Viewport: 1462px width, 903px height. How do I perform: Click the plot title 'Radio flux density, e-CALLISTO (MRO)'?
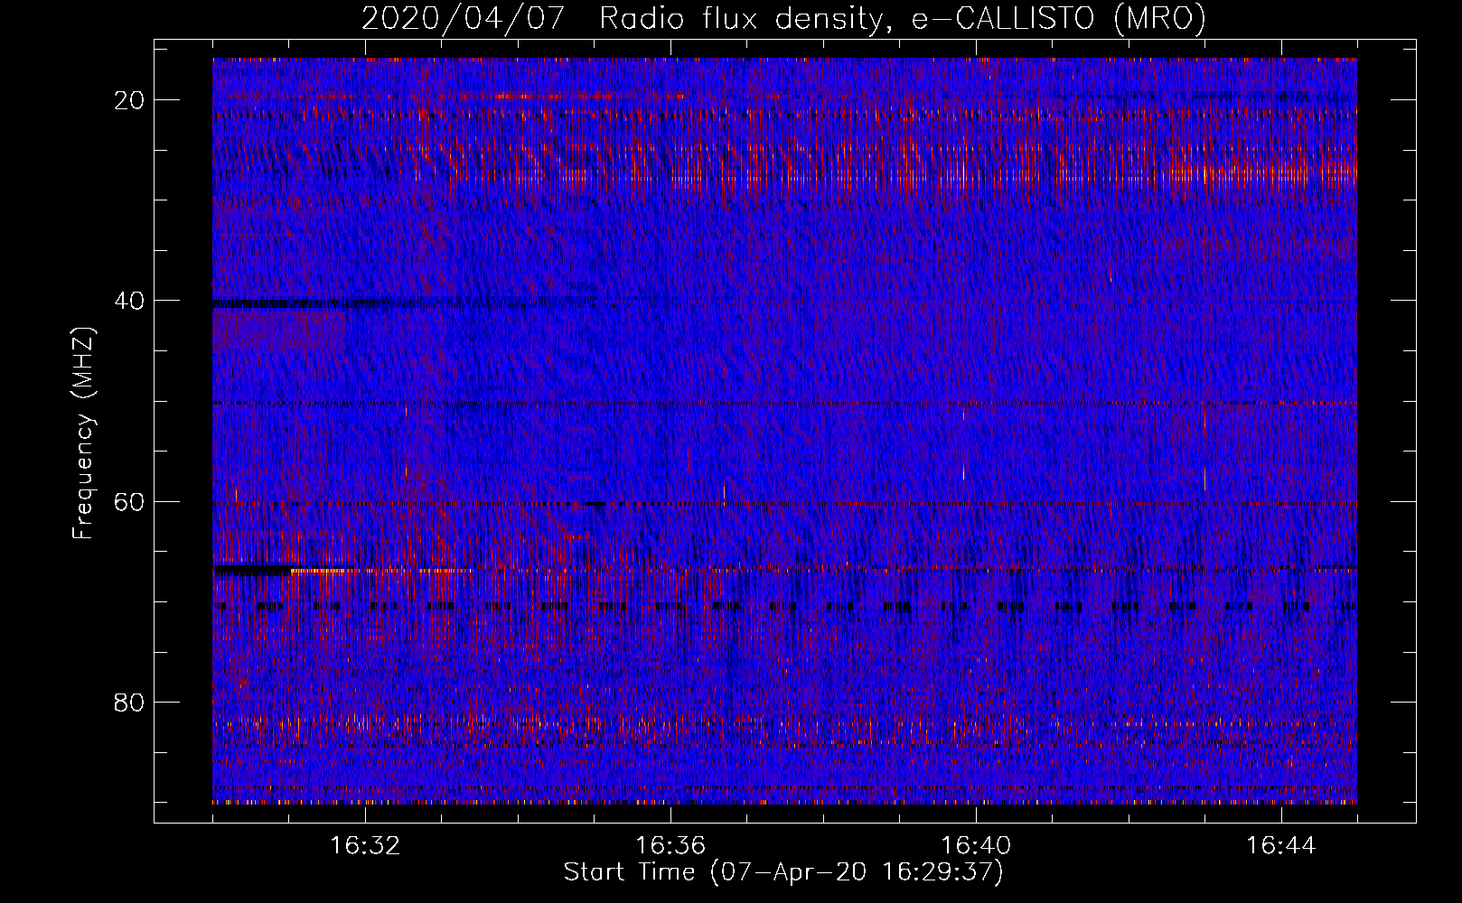coord(902,19)
